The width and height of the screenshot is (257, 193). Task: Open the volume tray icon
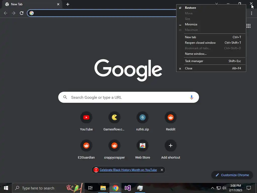tap(224, 188)
